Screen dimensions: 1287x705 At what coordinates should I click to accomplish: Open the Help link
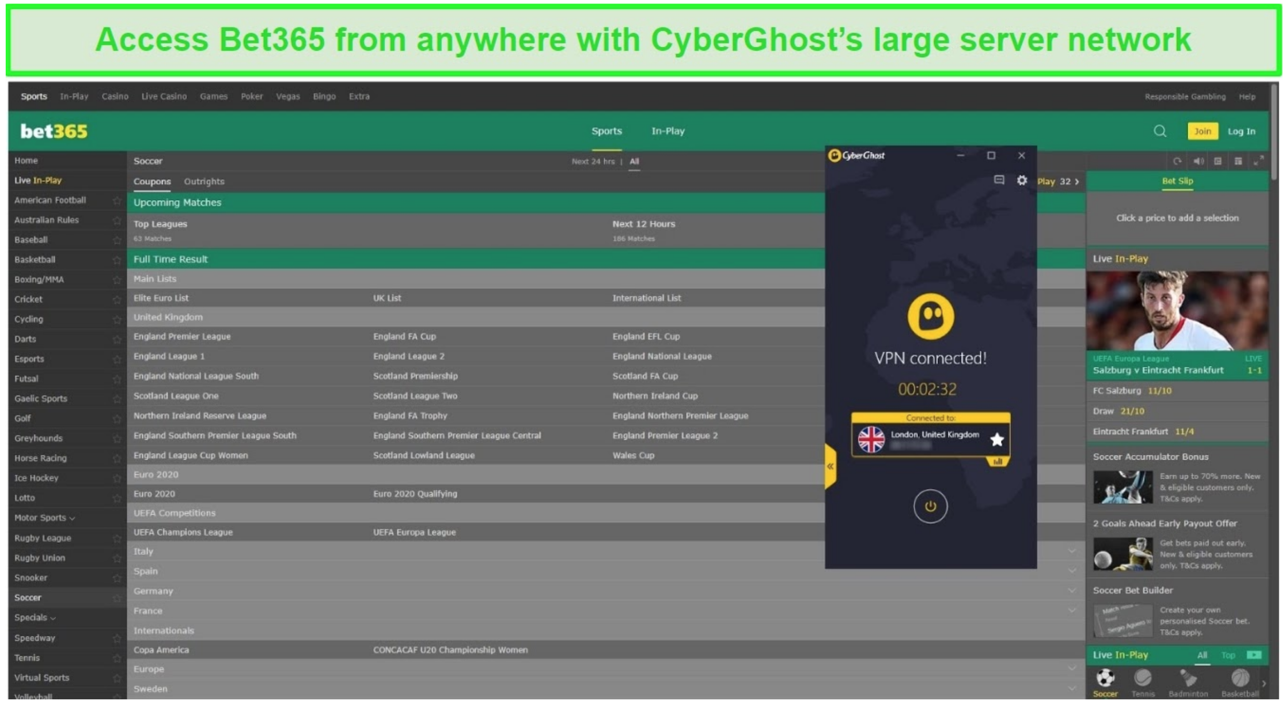pos(1246,97)
